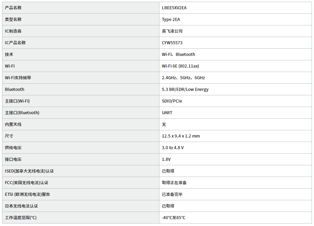Click the 2.4GHz、5GHz、6GHz frequency band value
Screen dimensions: 314x226
coord(183,78)
